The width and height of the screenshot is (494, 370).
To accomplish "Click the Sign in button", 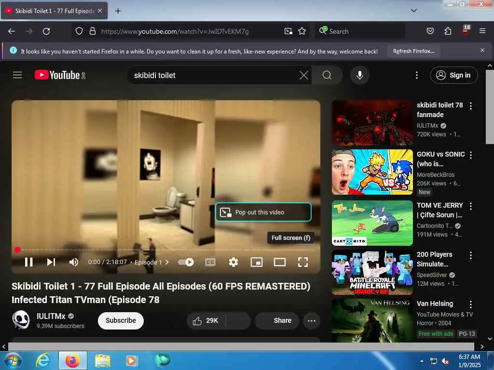I will [x=453, y=75].
